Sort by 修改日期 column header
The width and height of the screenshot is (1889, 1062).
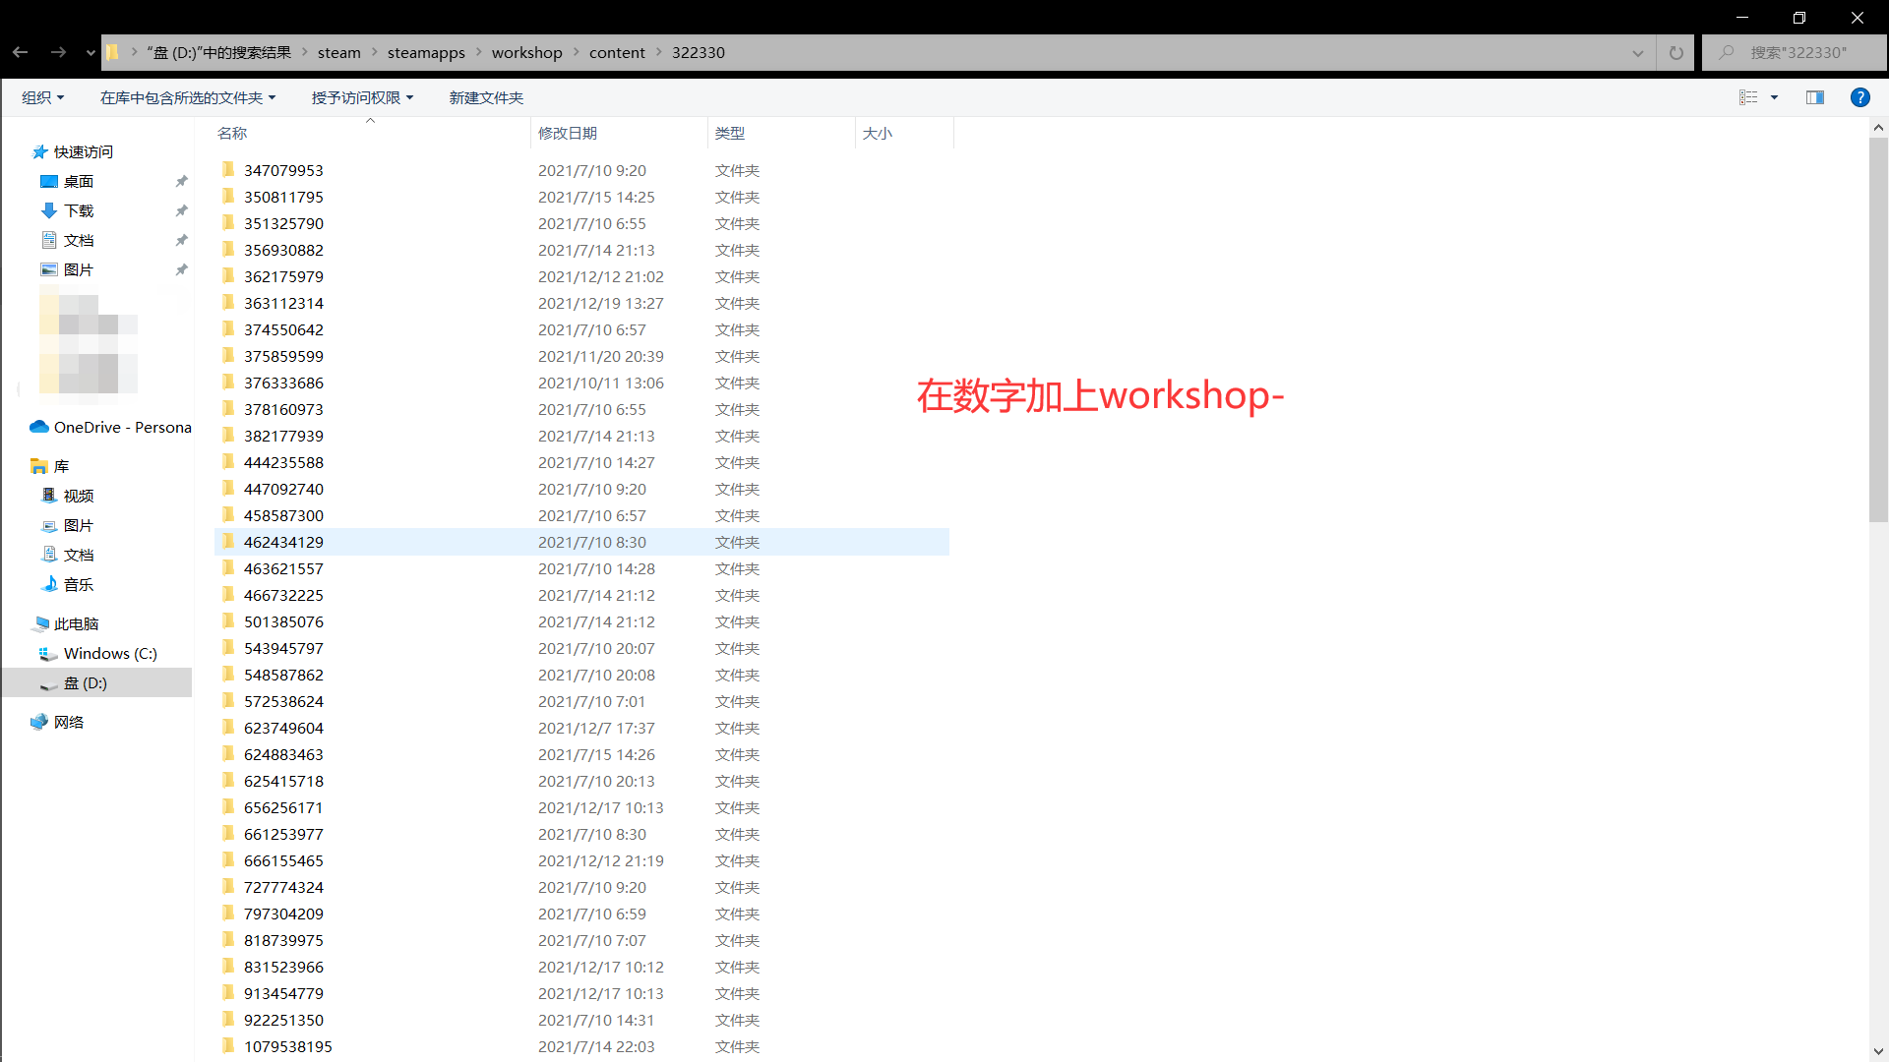pos(568,133)
